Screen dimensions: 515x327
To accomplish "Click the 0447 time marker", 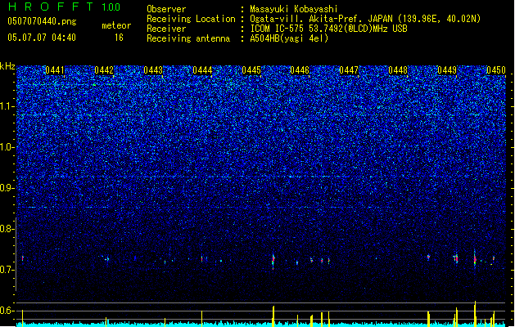I will [x=349, y=70].
